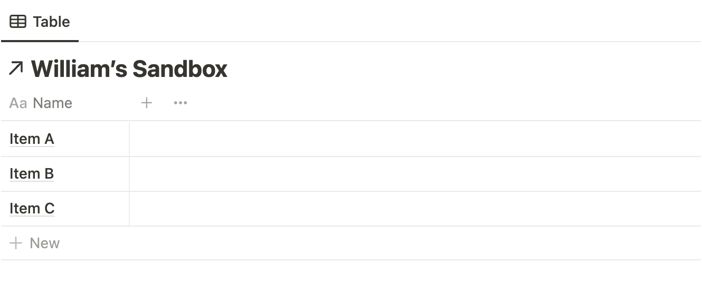Click the blank area below the New row
The width and height of the screenshot is (702, 293).
click(351, 277)
